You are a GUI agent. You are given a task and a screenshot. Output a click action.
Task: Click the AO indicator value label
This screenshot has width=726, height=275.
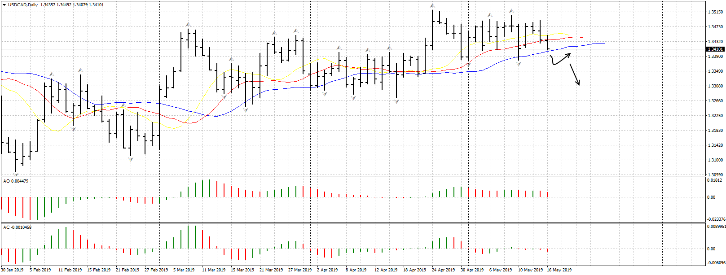point(16,181)
